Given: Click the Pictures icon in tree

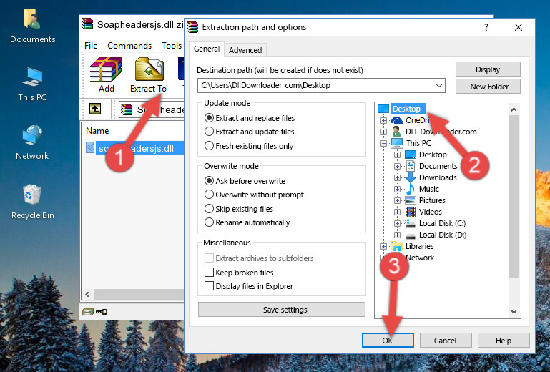Looking at the screenshot, I should tap(411, 201).
